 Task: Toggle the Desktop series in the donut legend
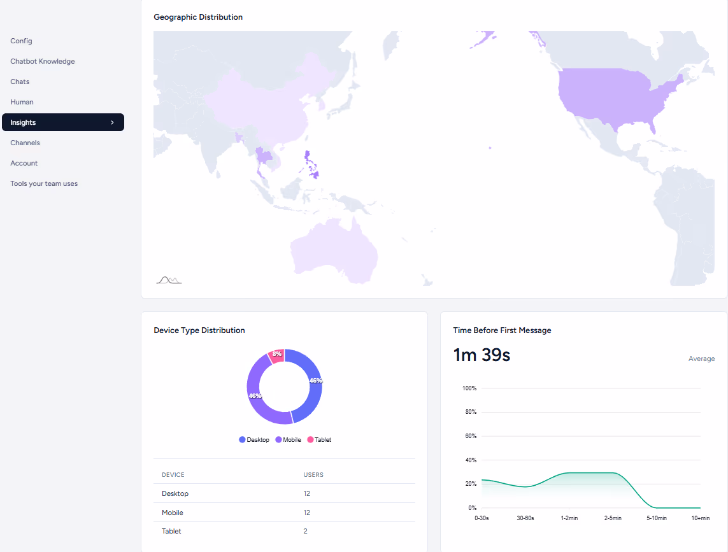[x=254, y=439]
